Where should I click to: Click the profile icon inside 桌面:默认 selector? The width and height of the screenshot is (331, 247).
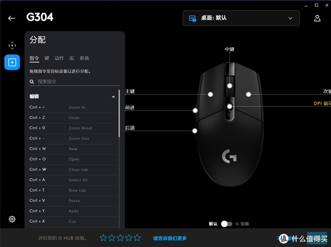click(x=192, y=18)
